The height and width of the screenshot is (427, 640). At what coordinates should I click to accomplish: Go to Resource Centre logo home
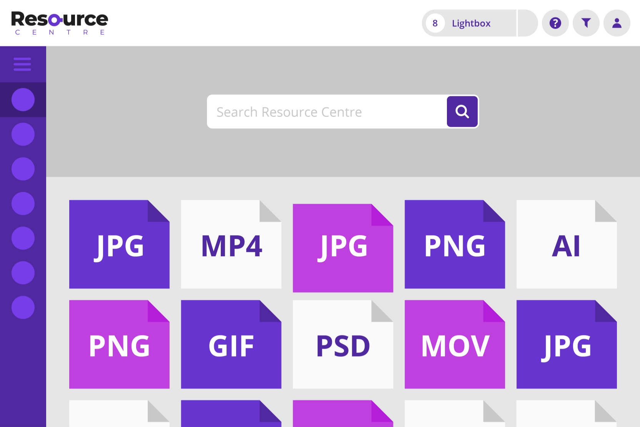click(x=60, y=23)
